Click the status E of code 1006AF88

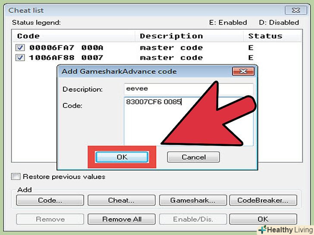click(251, 58)
